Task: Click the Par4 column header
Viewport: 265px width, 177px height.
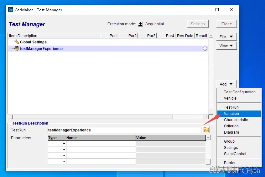Action: 166,36
